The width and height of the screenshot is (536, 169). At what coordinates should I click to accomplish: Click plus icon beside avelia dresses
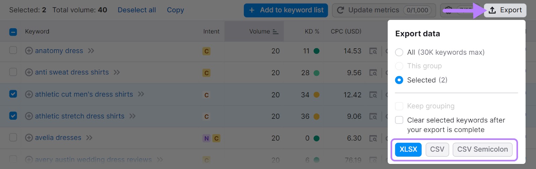29,138
